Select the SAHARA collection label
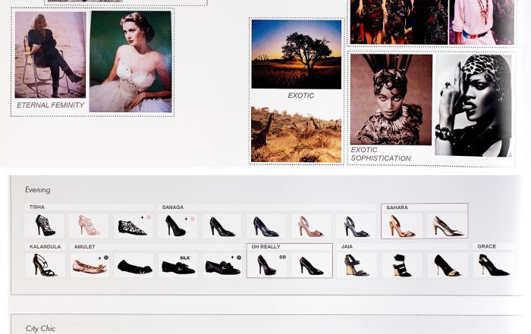Viewport: 531px width, 334px height. point(397,208)
